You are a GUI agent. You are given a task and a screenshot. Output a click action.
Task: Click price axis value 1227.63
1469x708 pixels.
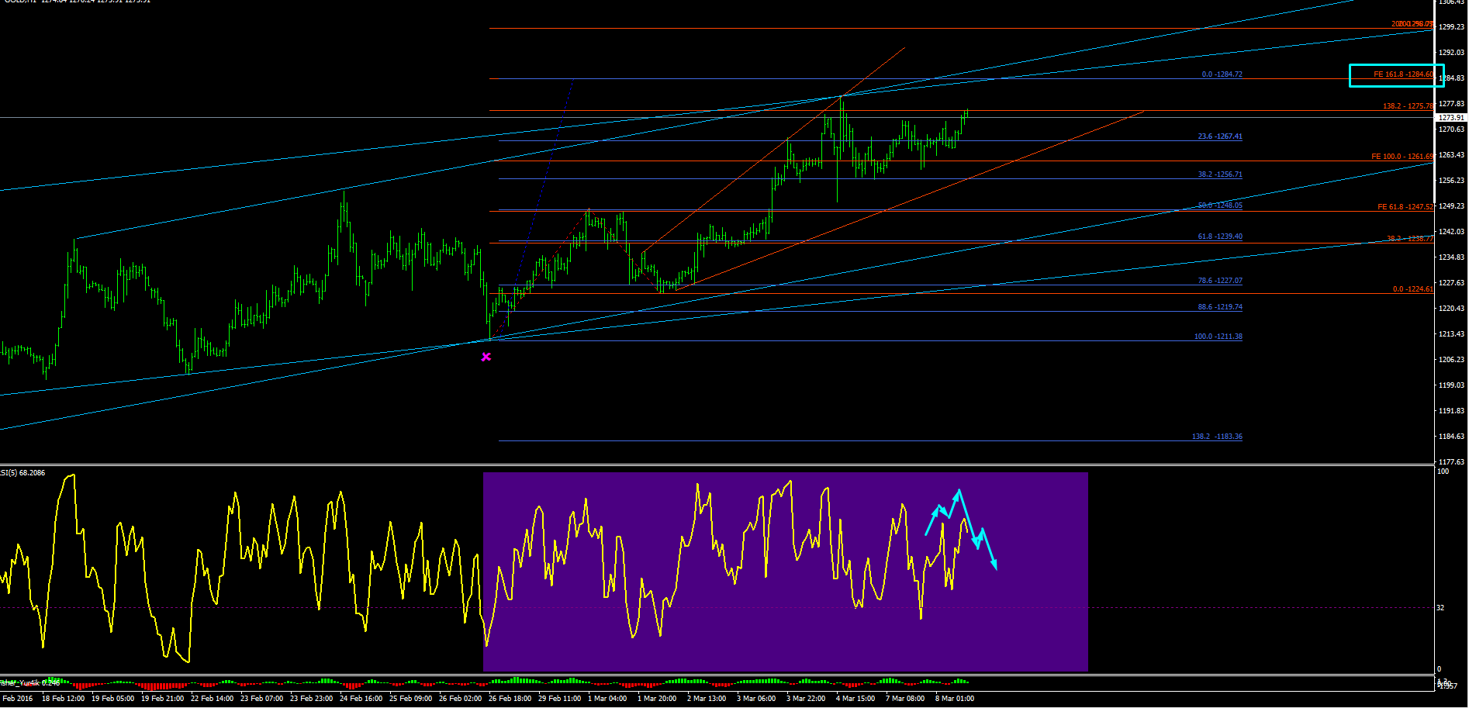(x=1451, y=283)
